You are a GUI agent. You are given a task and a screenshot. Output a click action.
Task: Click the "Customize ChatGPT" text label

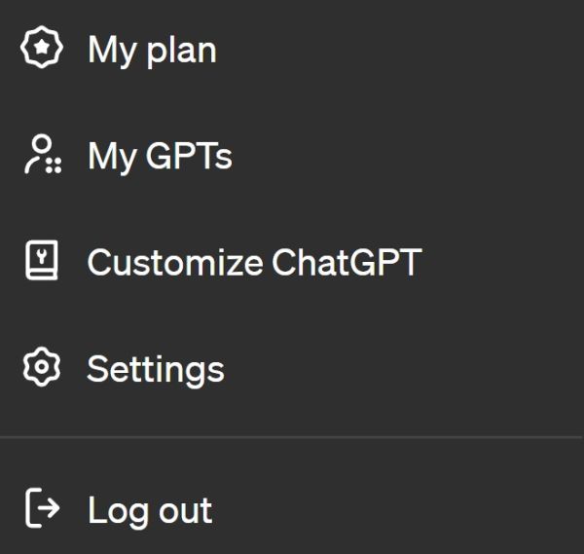pos(254,262)
